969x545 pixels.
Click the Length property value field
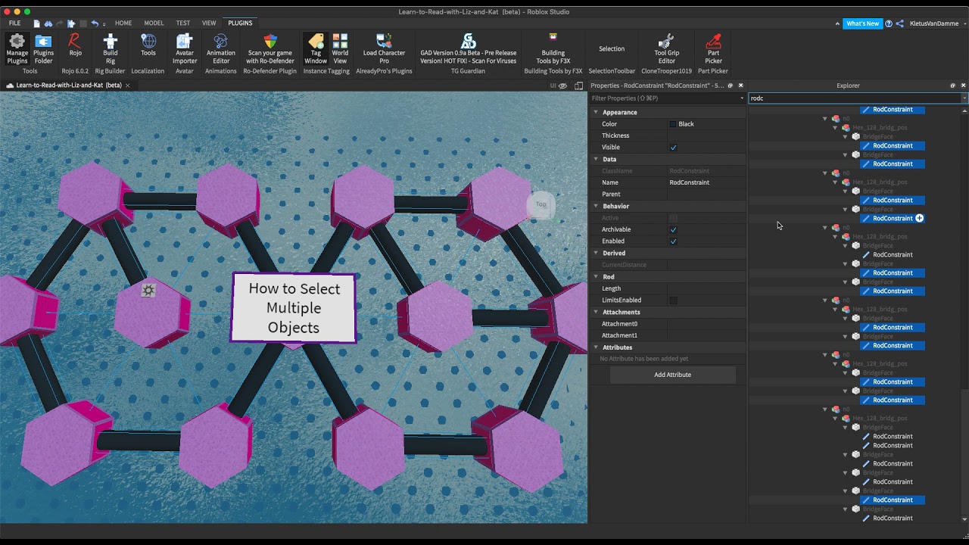pos(706,288)
